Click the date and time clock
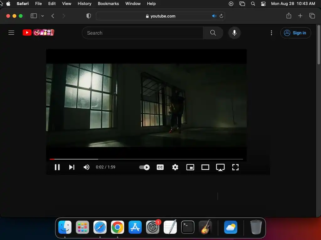Image resolution: width=321 pixels, height=240 pixels. pyautogui.click(x=293, y=4)
